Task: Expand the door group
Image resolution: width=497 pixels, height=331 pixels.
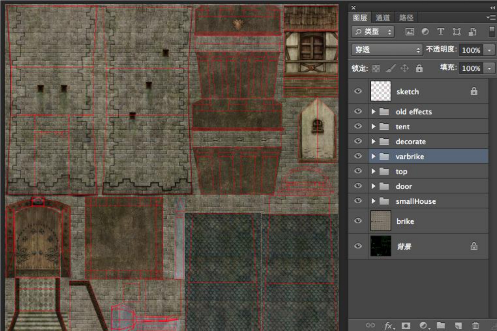Action: [373, 186]
